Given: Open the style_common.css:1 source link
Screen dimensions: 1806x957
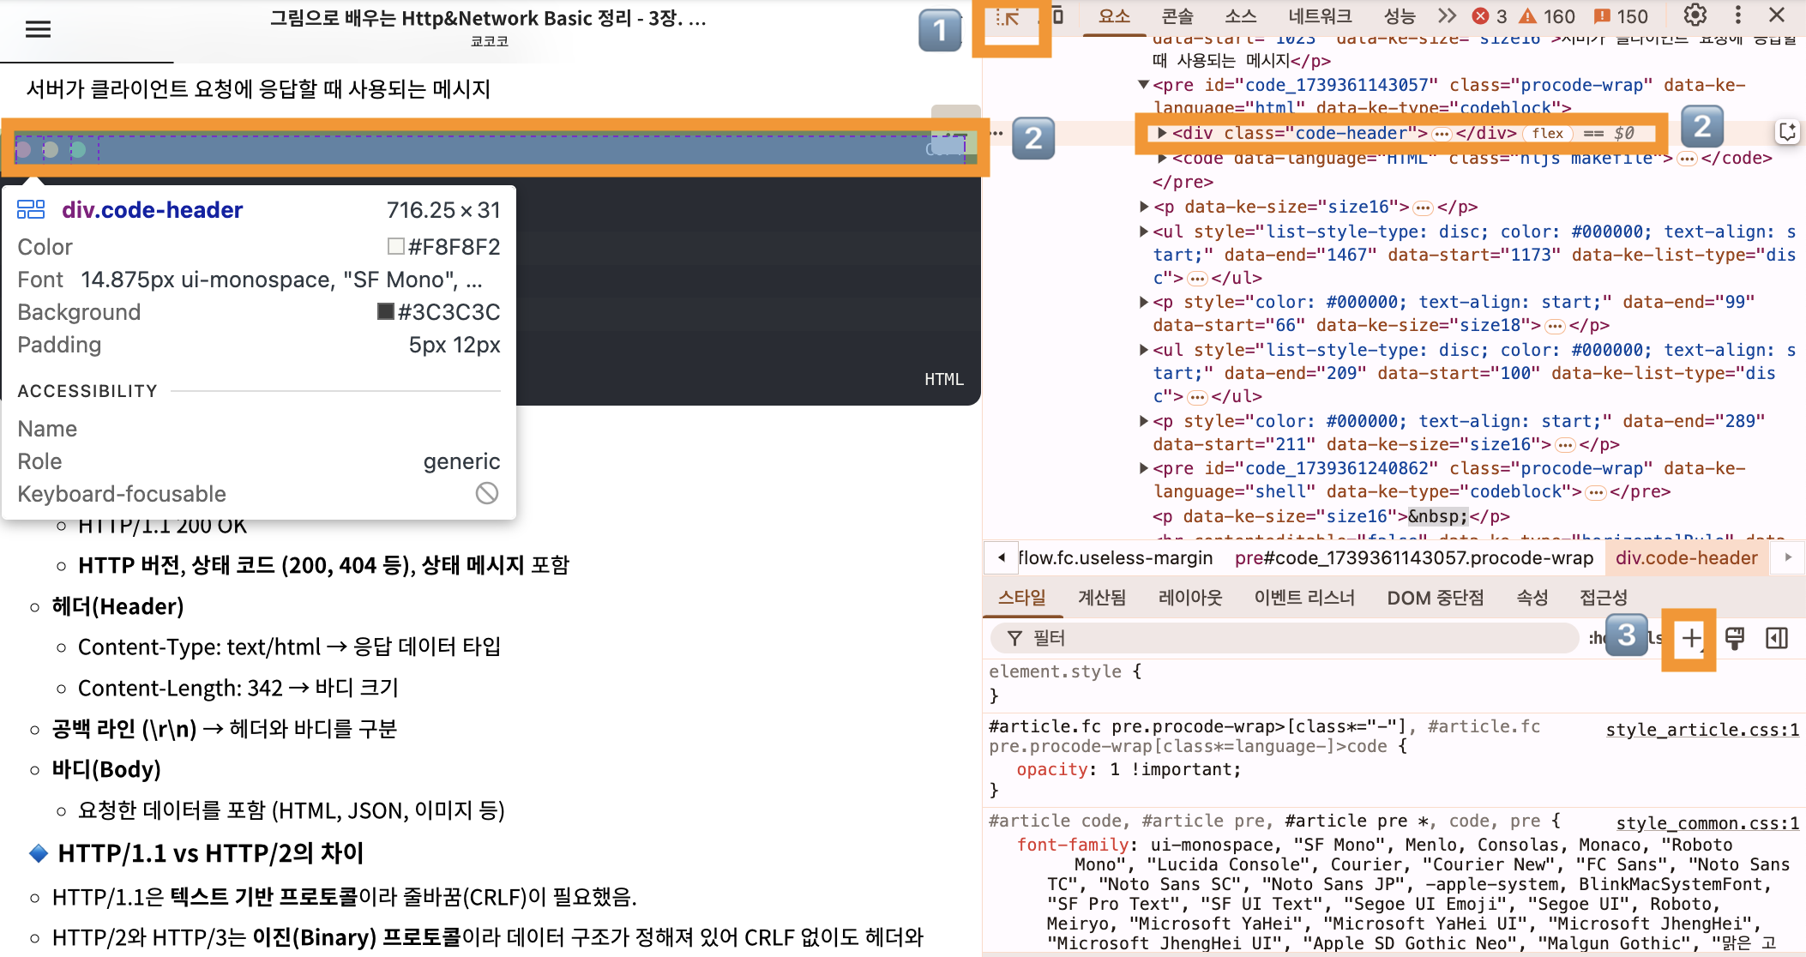Looking at the screenshot, I should [1707, 823].
